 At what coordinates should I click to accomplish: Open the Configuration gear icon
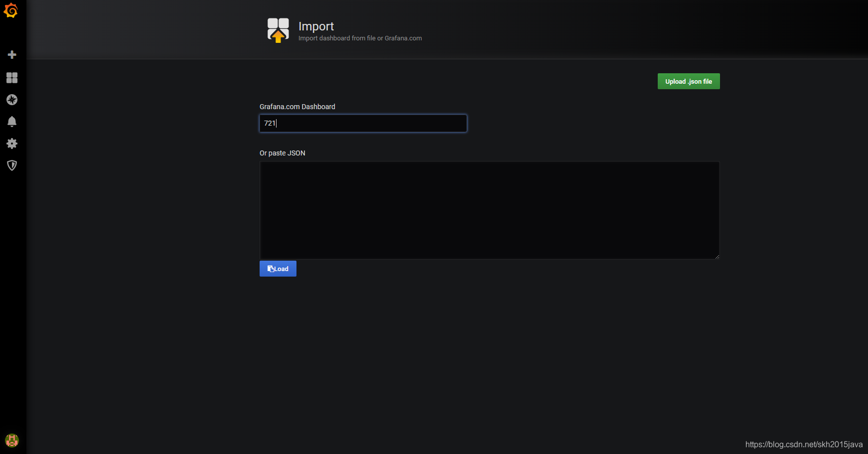click(12, 144)
